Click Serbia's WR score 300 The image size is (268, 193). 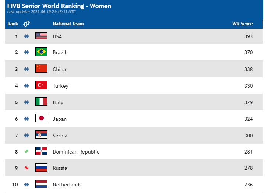248,136
